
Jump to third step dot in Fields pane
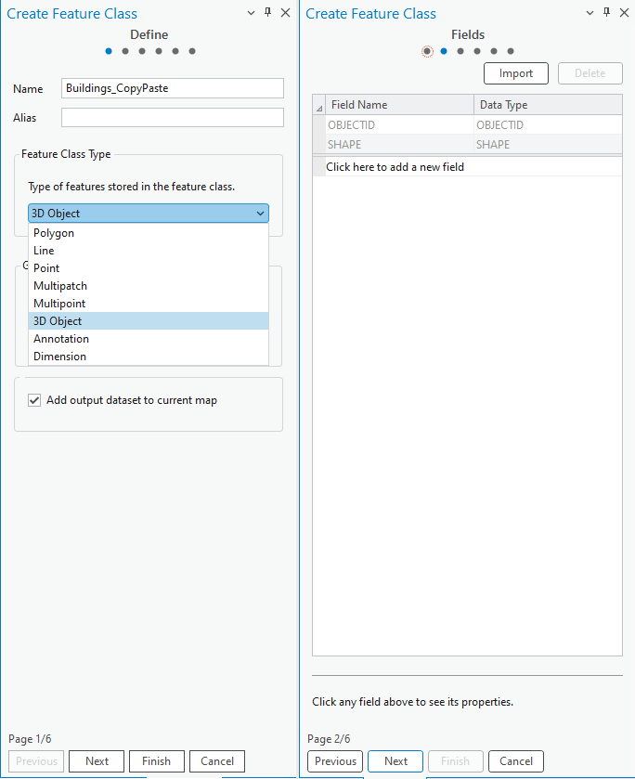click(460, 51)
